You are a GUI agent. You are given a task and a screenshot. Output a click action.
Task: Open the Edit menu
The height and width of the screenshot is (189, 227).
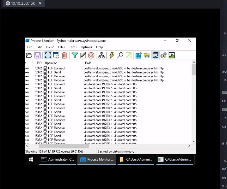pyautogui.click(x=39, y=47)
